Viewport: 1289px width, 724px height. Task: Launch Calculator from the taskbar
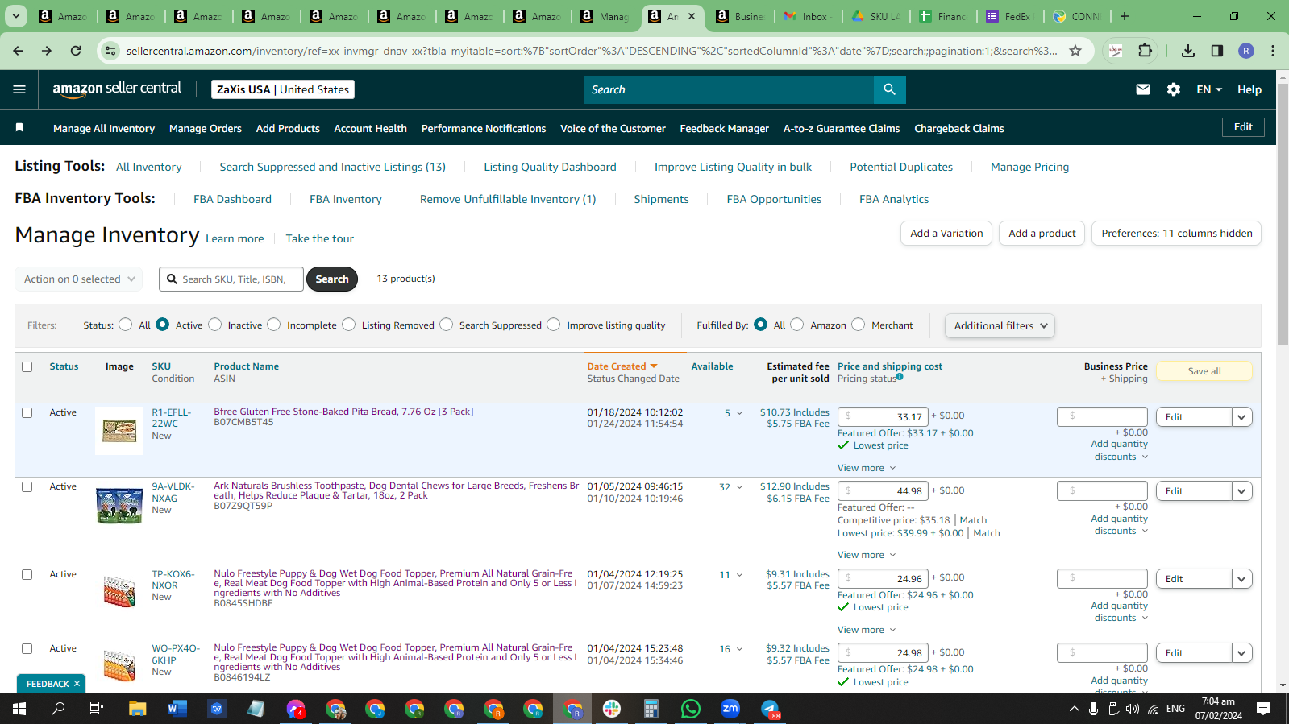coord(651,709)
